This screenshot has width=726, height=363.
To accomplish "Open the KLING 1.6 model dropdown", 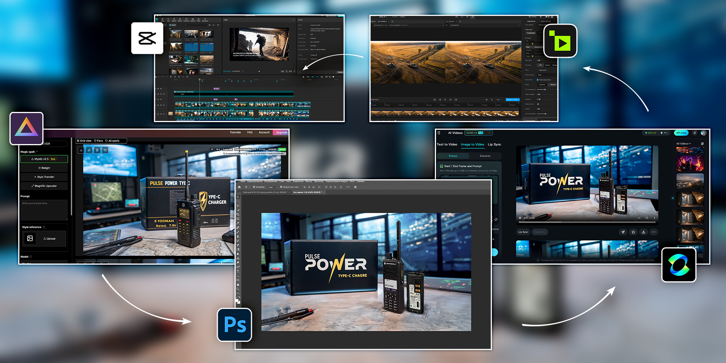I will point(479,133).
